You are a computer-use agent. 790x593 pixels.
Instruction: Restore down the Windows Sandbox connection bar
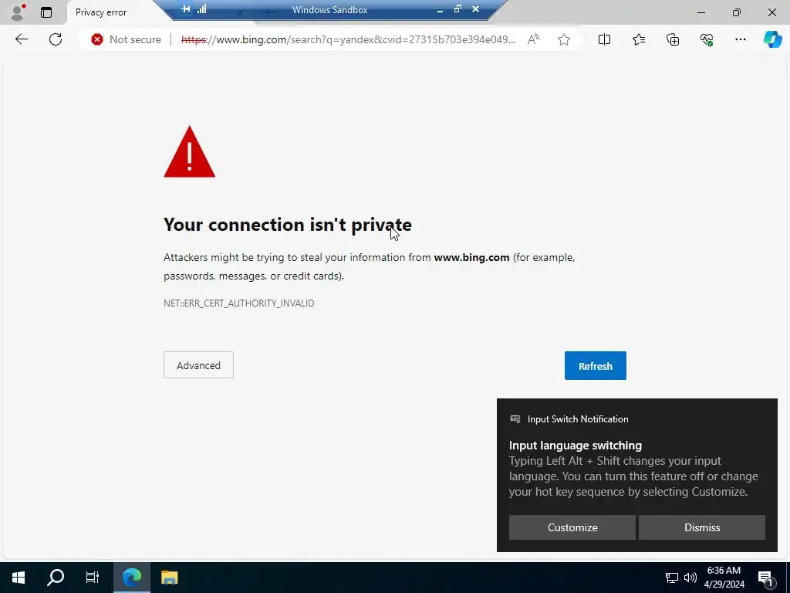coord(457,9)
